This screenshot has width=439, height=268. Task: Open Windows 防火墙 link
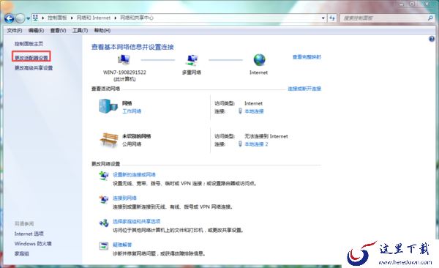33,243
